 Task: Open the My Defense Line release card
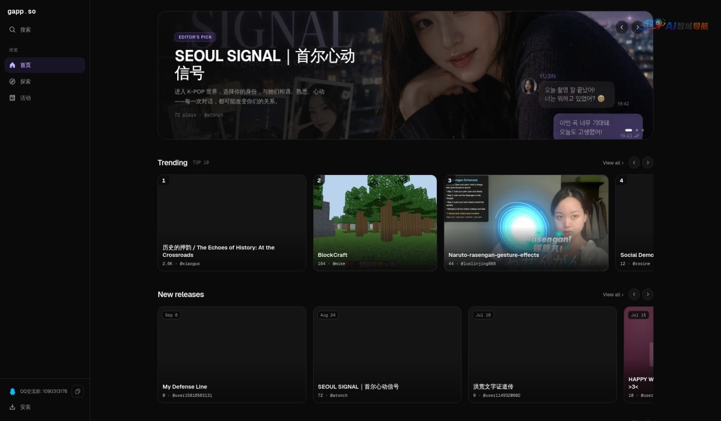232,354
